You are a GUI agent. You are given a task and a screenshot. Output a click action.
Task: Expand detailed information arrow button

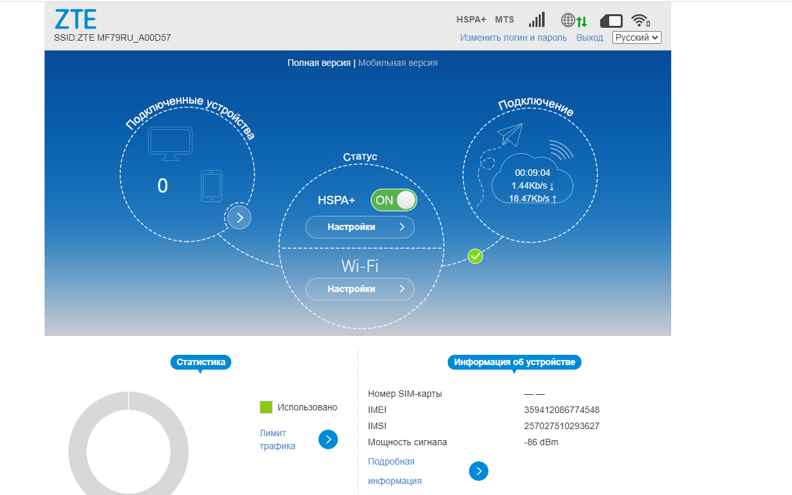(479, 471)
